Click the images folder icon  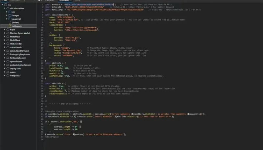[x=10, y=15]
